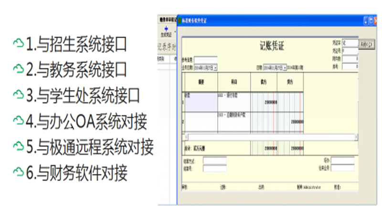This screenshot has height=224, width=382.
Task: Click the 结算号 input field
Action: [x=214, y=168]
